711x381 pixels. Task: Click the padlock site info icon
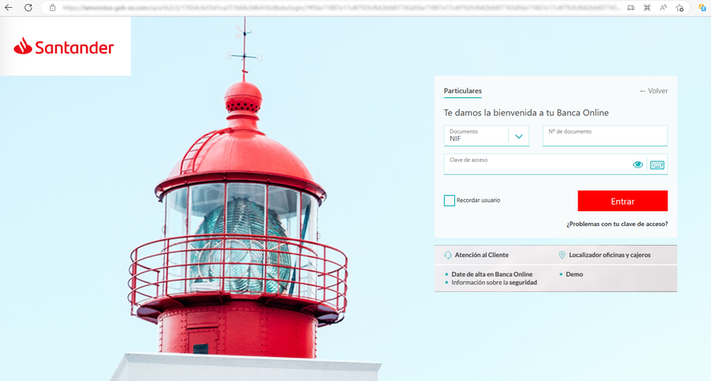52,7
